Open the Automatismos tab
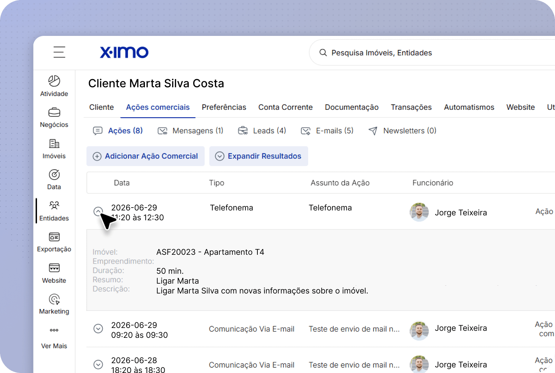The height and width of the screenshot is (373, 555). 469,107
